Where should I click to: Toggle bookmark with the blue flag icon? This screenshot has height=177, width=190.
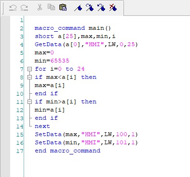78,8
